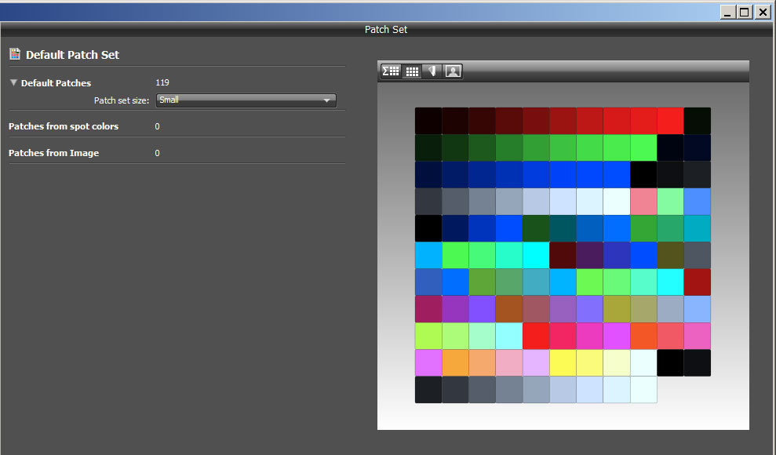This screenshot has width=776, height=455.
Task: Select the mustard yellow-olive patch
Action: pyautogui.click(x=618, y=309)
